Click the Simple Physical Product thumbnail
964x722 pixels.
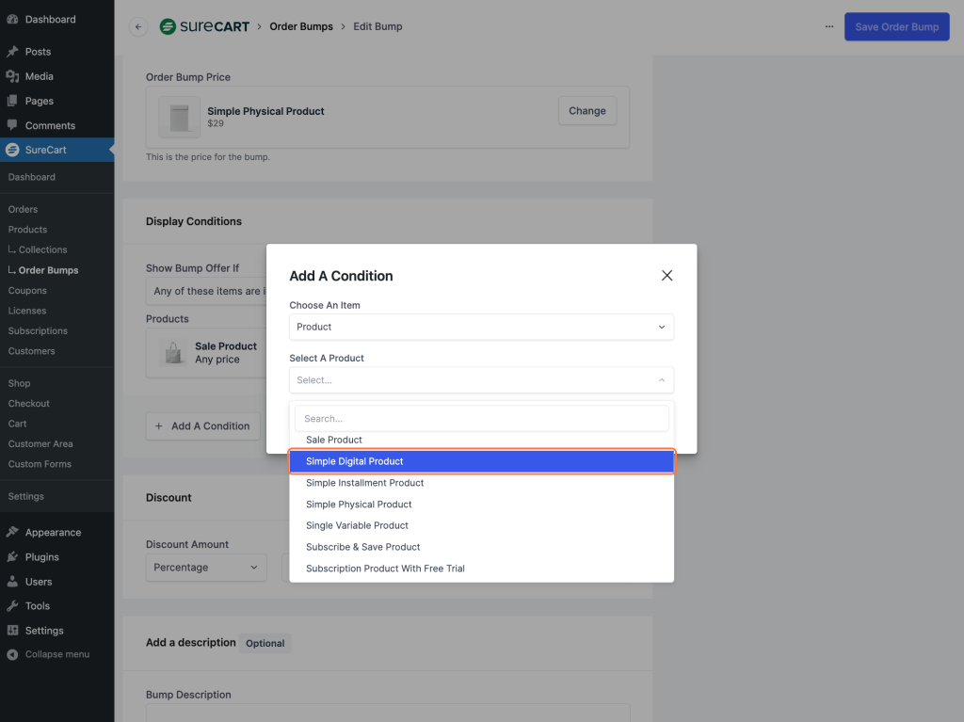pos(179,118)
